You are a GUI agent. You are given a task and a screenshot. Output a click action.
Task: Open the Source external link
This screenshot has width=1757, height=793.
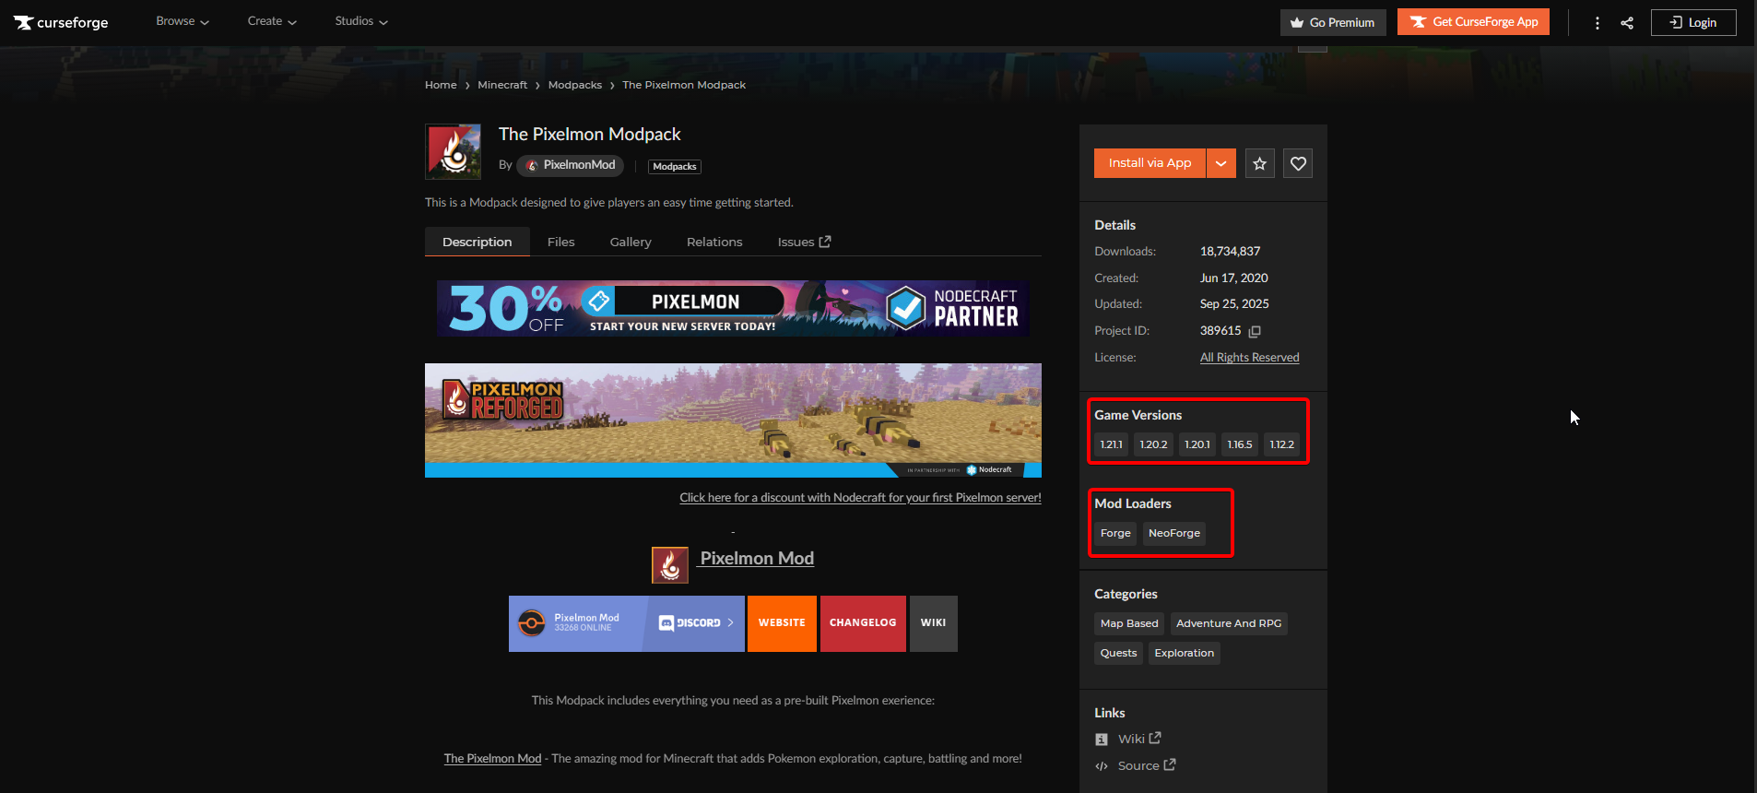click(1146, 765)
